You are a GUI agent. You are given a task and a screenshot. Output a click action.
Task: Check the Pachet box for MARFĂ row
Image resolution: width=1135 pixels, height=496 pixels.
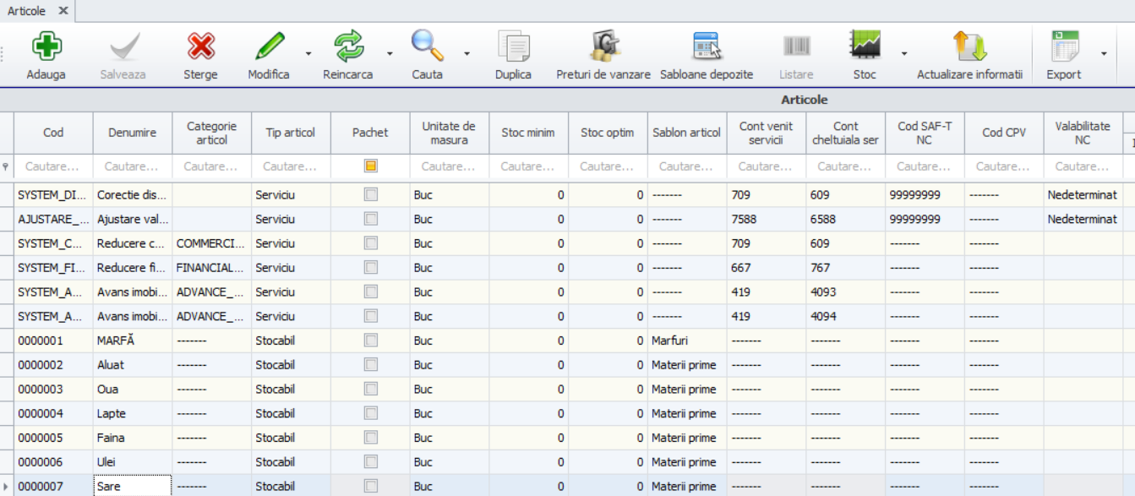pyautogui.click(x=370, y=341)
